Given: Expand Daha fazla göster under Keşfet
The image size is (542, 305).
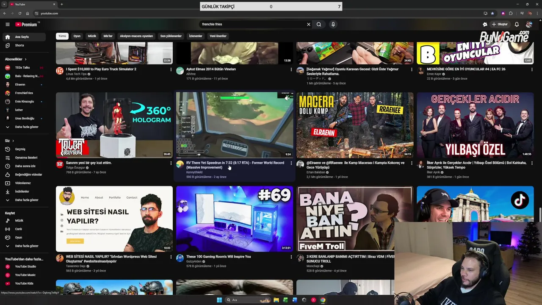Looking at the screenshot, I should coord(24,246).
